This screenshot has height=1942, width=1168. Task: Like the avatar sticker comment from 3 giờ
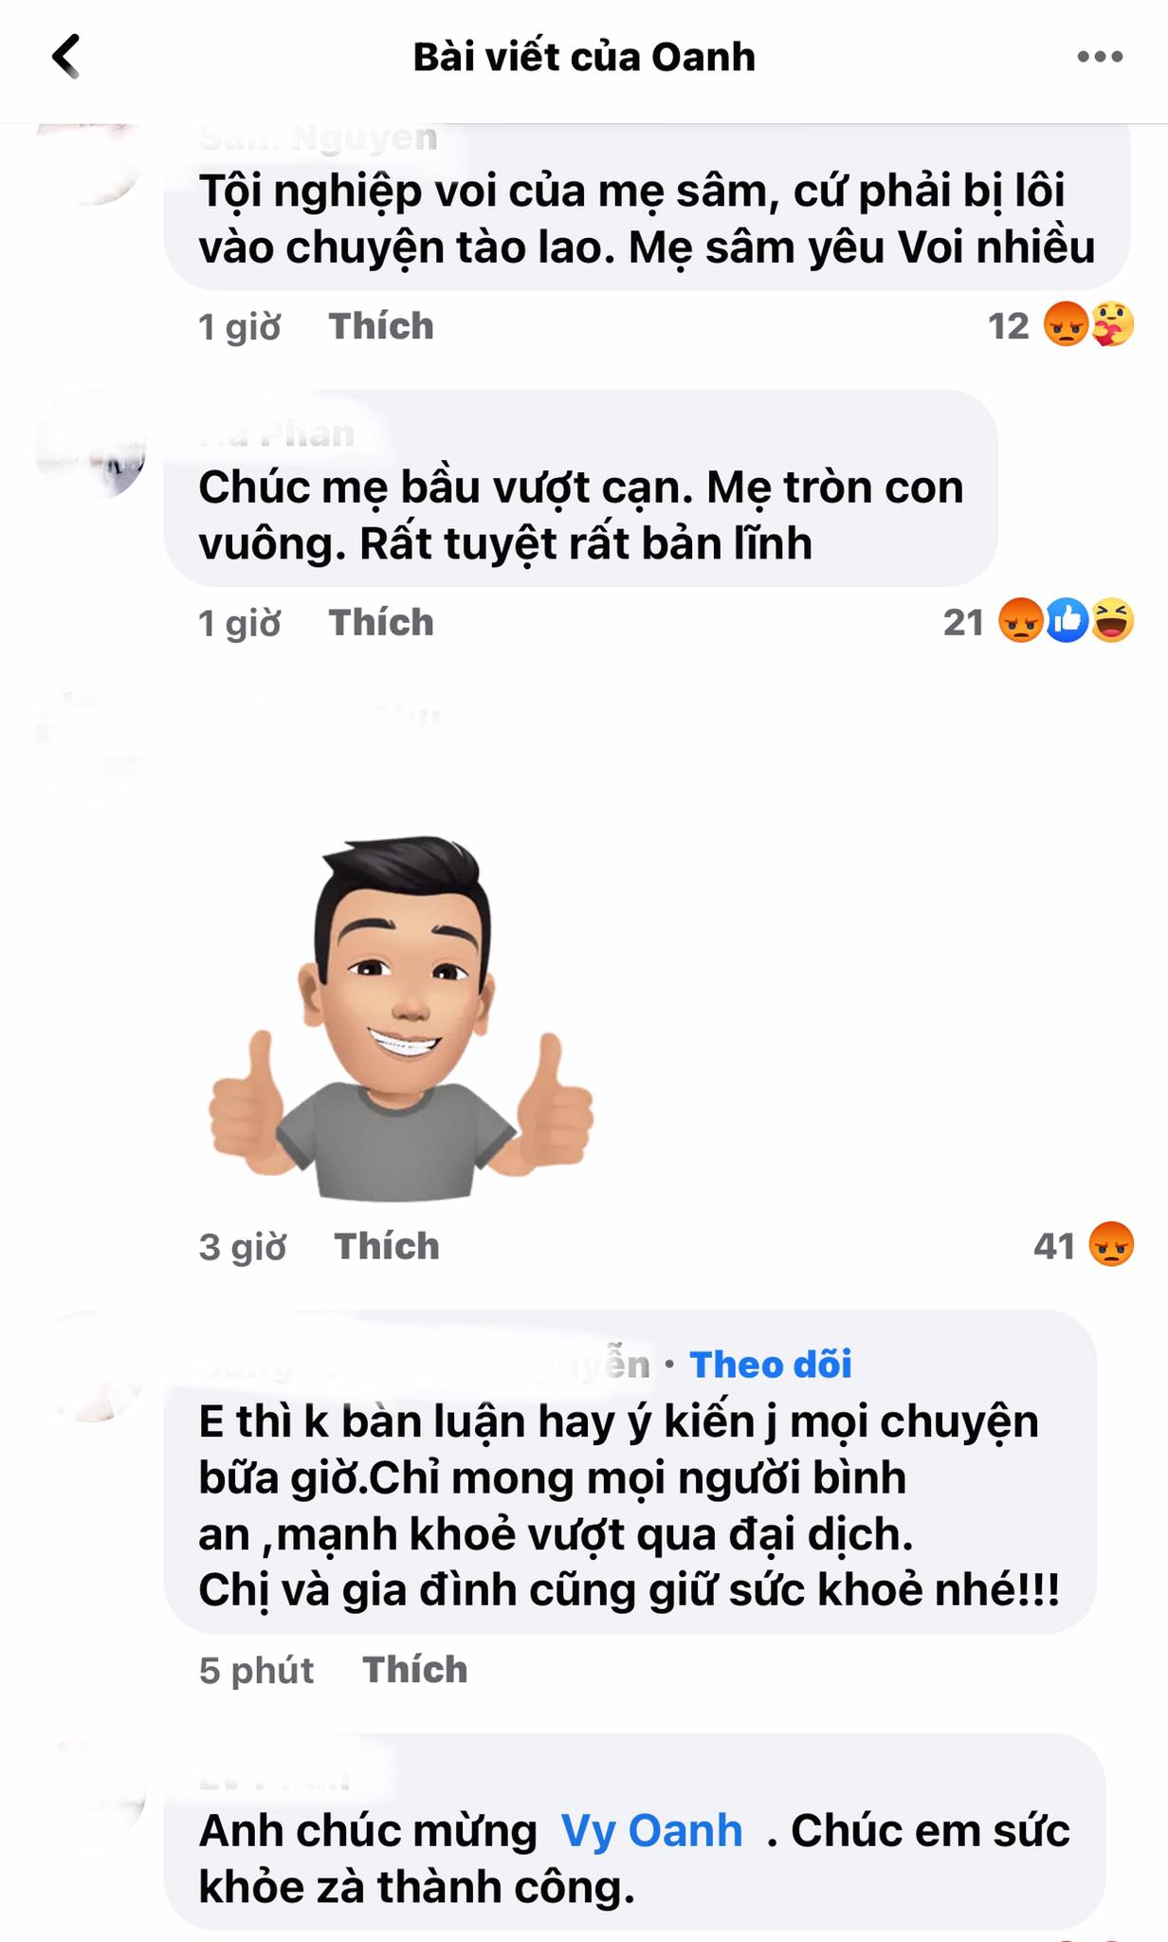tap(387, 1246)
